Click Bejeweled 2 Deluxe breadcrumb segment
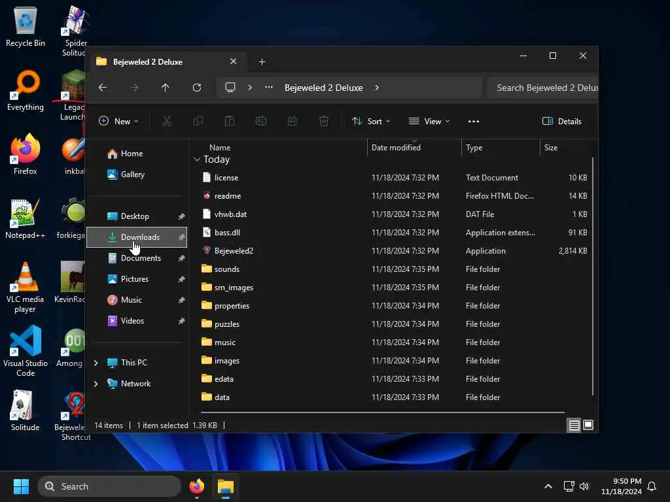This screenshot has width=670, height=502. [324, 88]
